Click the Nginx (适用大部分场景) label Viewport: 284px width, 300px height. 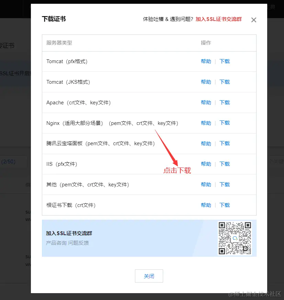(x=75, y=123)
